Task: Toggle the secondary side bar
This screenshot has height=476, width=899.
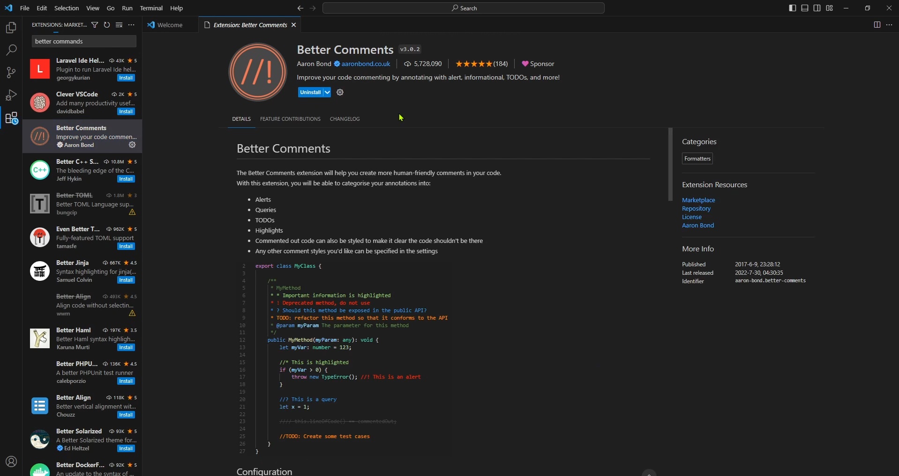Action: point(817,8)
